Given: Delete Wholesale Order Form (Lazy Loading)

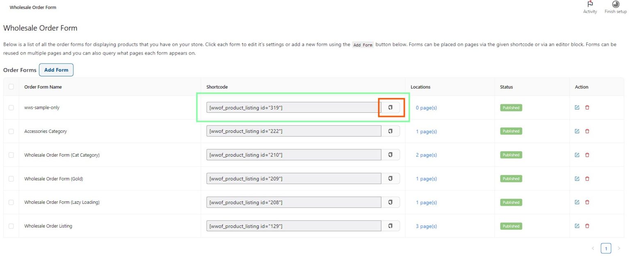Looking at the screenshot, I should click(587, 202).
